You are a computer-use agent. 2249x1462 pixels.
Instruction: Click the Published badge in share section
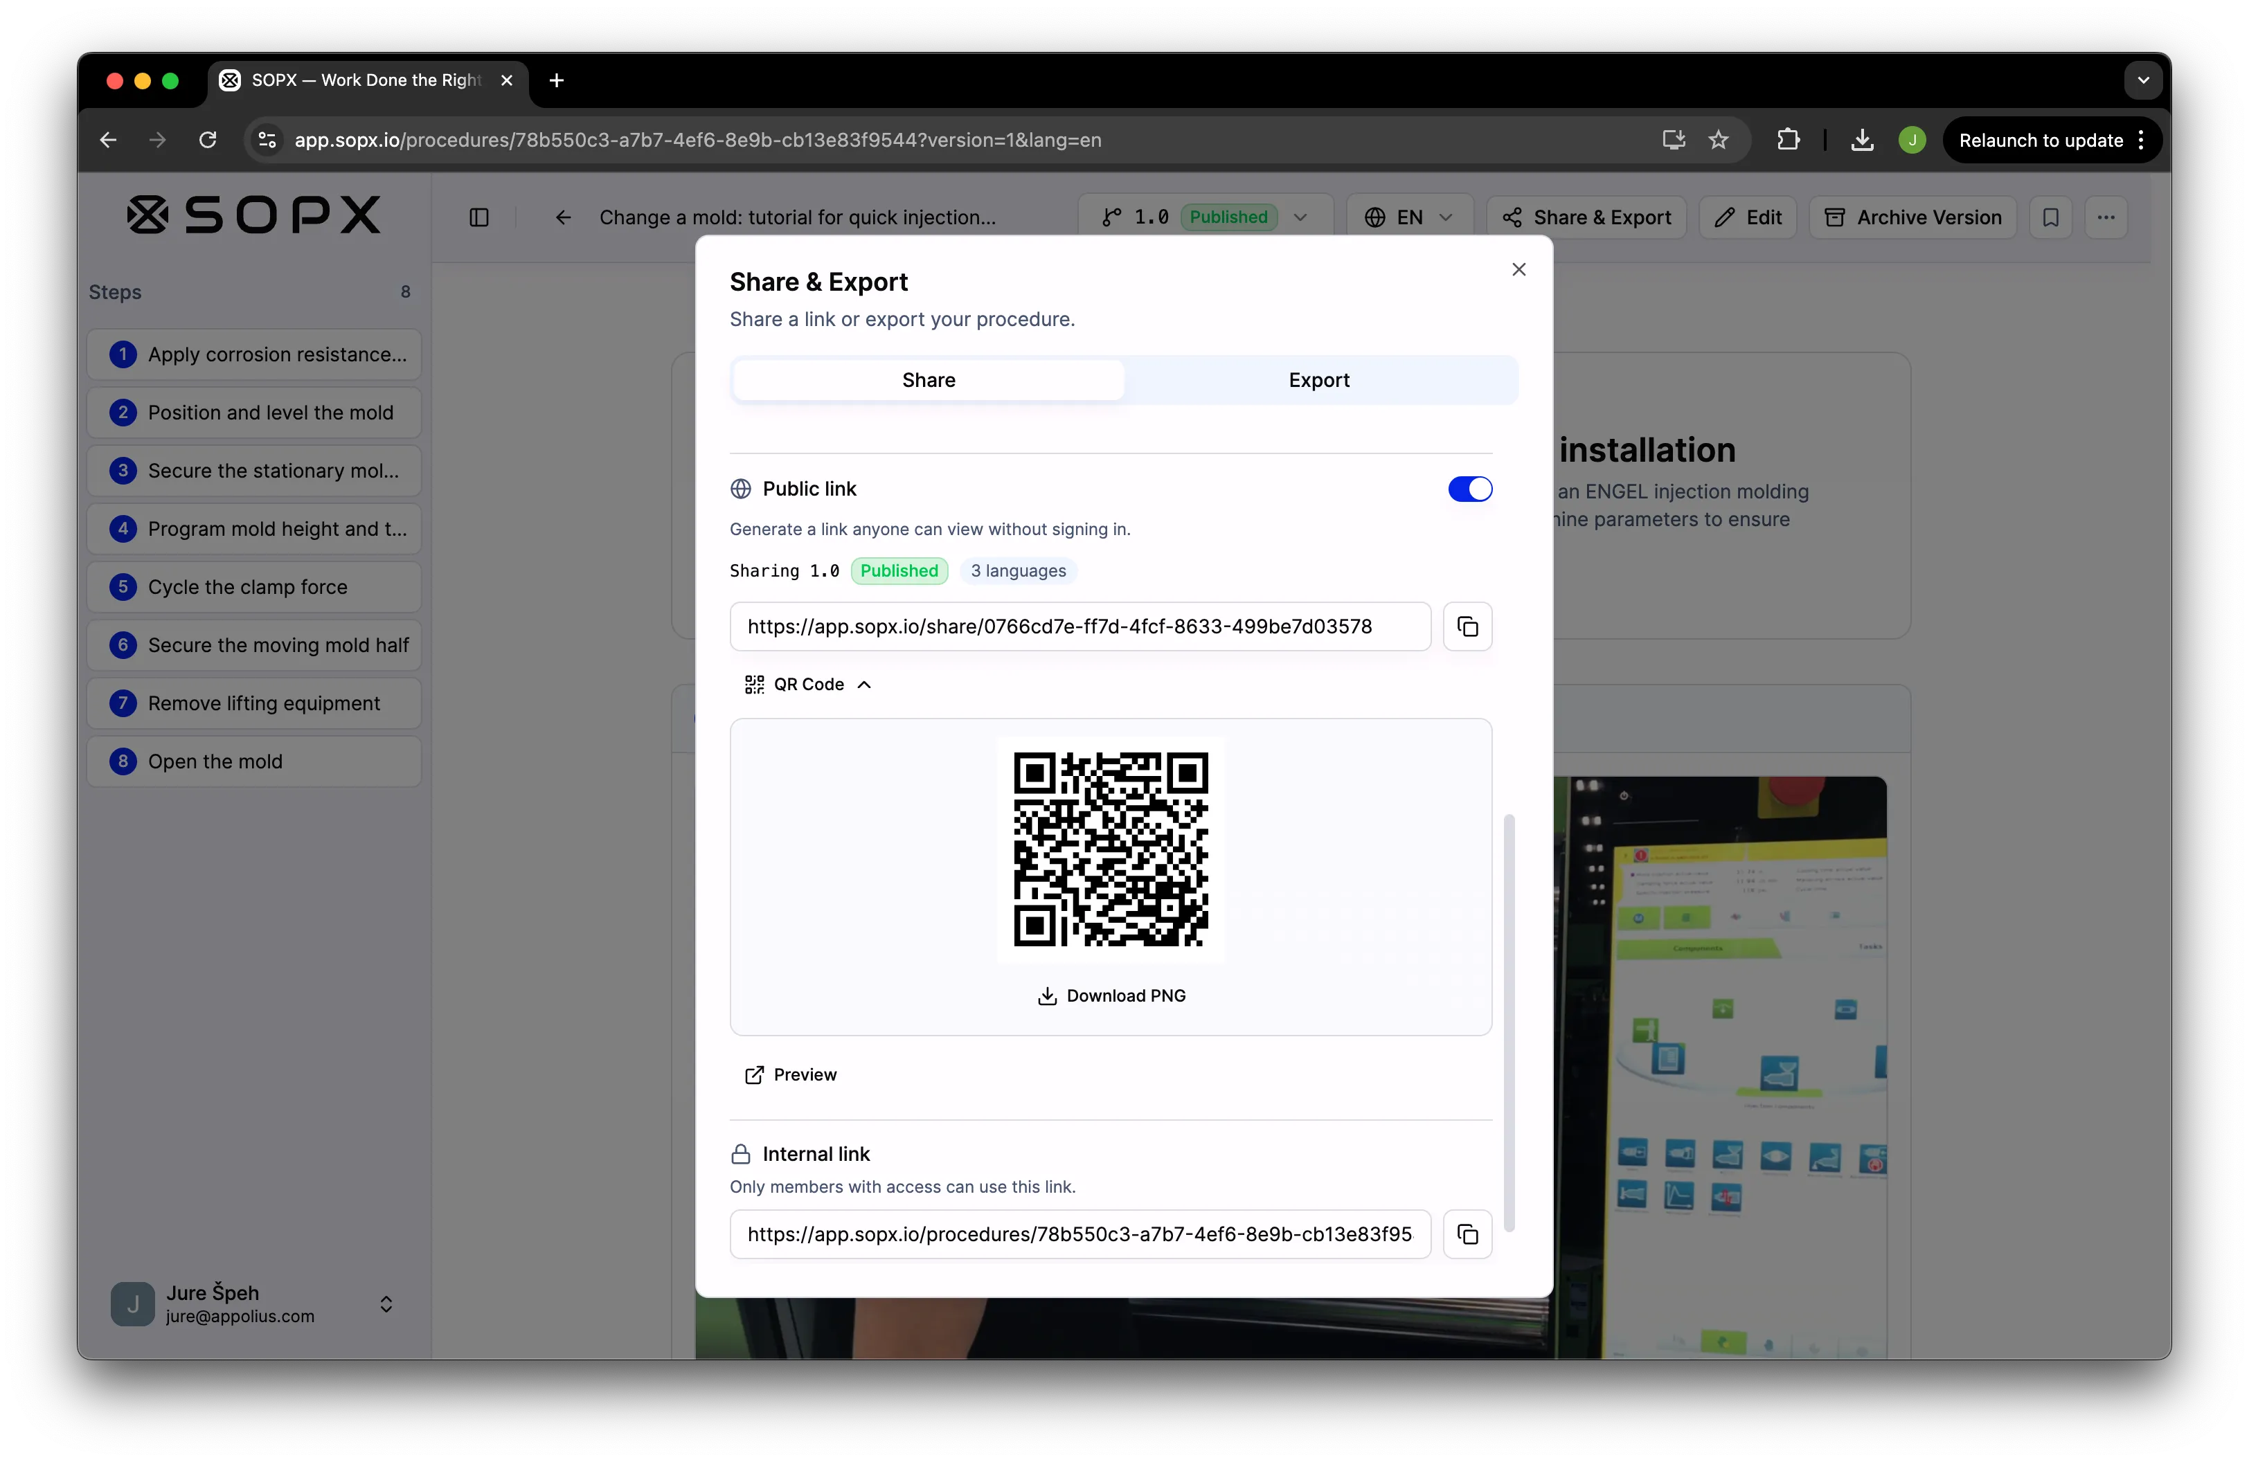click(x=899, y=570)
